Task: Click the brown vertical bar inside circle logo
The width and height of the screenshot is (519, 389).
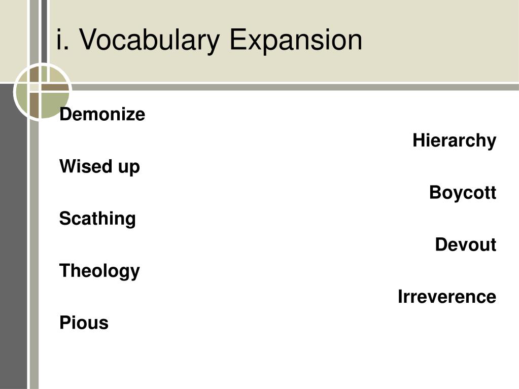Action: tap(34, 105)
